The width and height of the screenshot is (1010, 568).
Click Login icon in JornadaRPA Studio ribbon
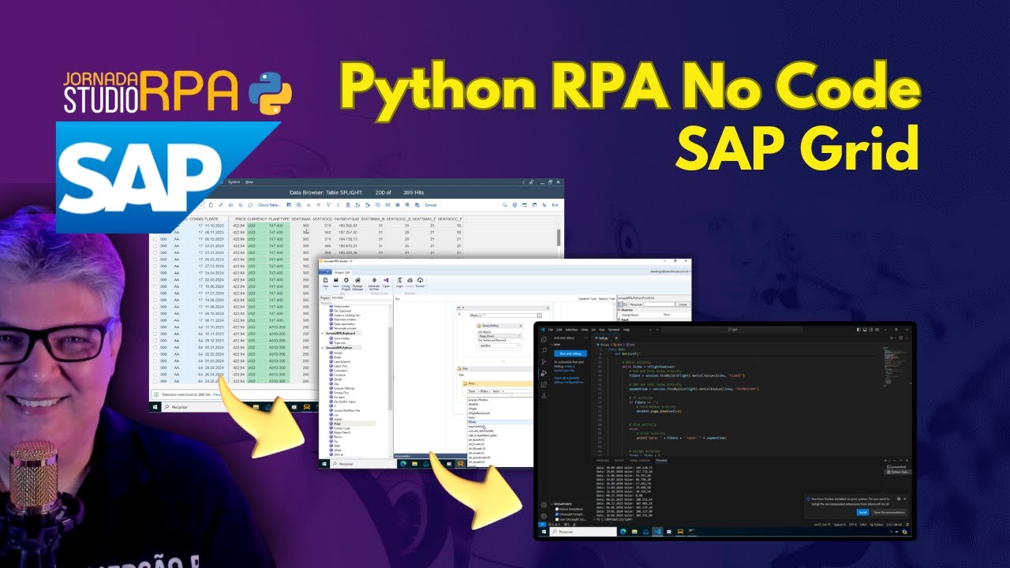click(399, 280)
